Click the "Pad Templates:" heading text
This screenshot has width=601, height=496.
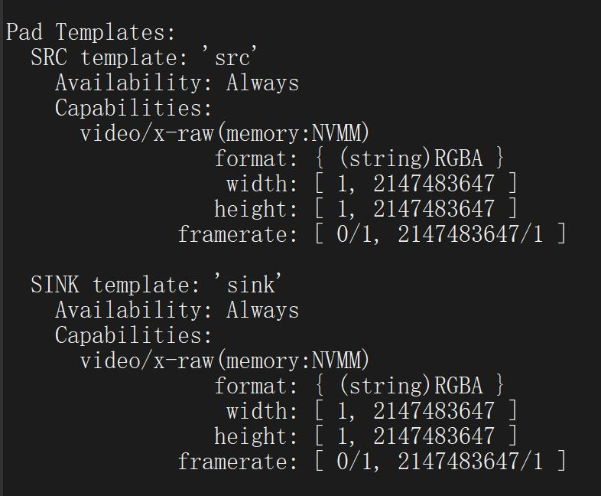tap(91, 33)
